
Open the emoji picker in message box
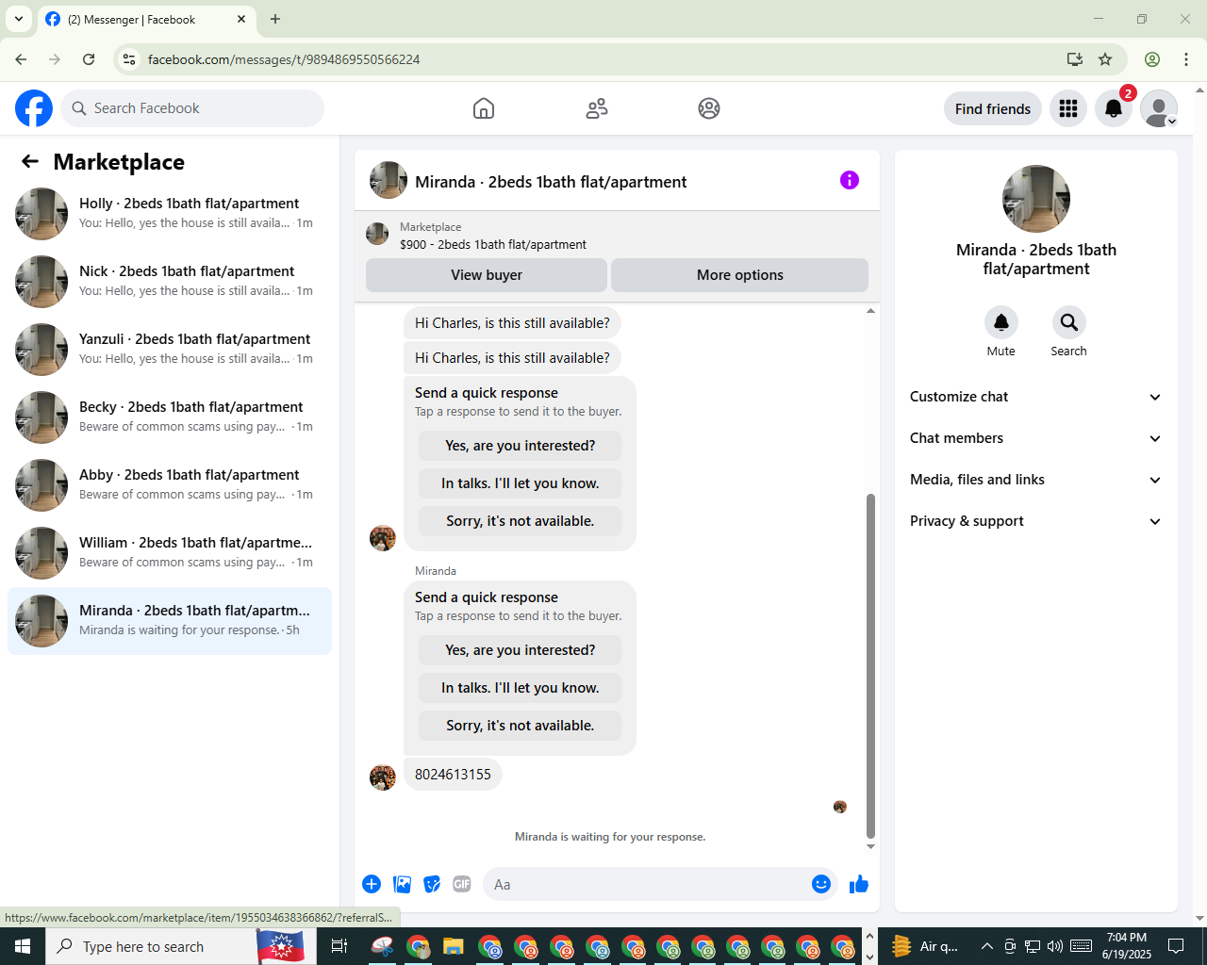point(821,884)
